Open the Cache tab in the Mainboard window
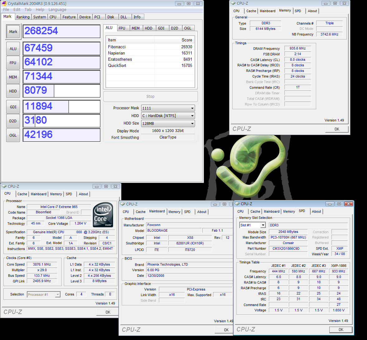Screen dimensions: 367x340 141,212
